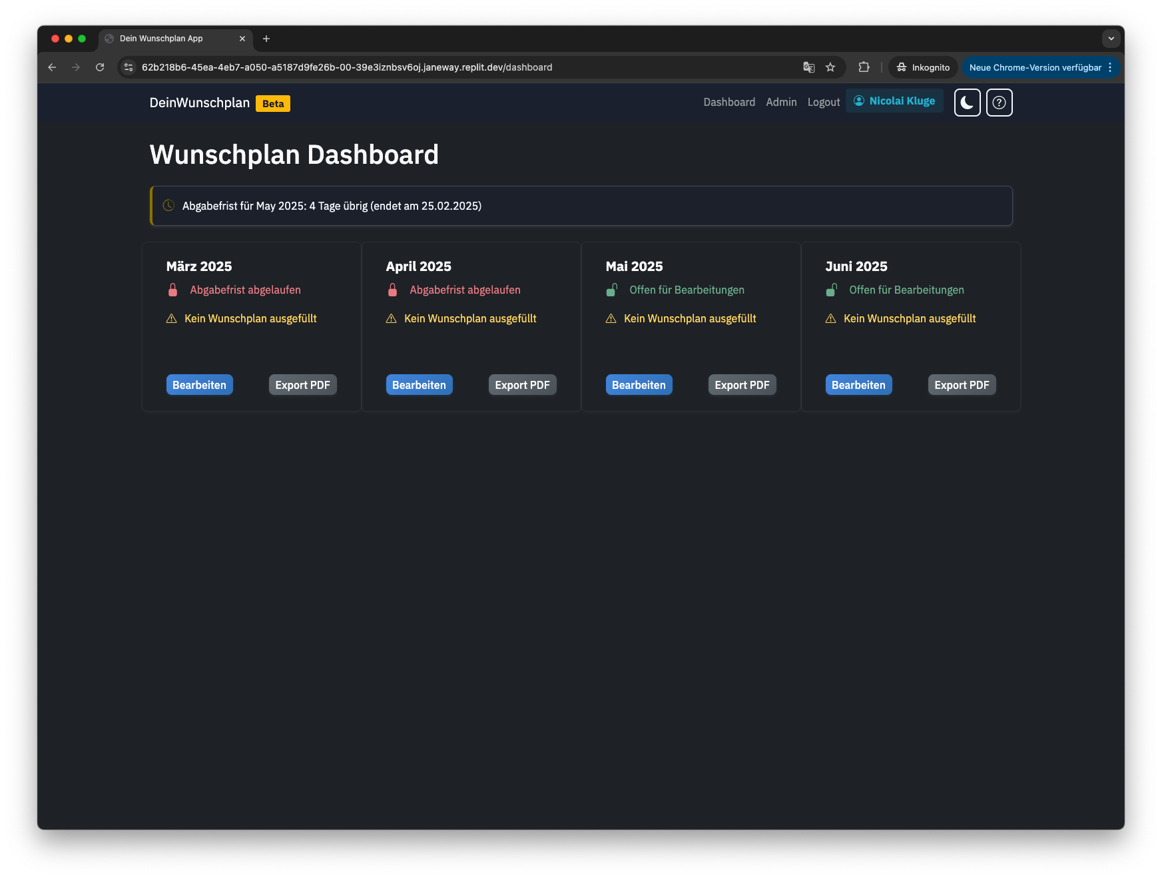Image resolution: width=1162 pixels, height=879 pixels.
Task: Click the red lock icon for März 2025
Action: tap(172, 290)
